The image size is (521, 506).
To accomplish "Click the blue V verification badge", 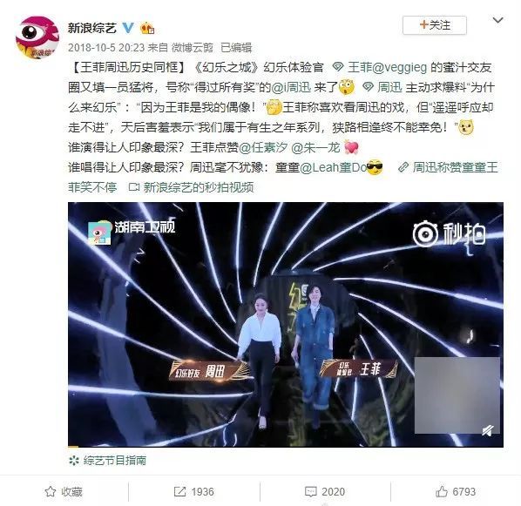I will pos(128,28).
